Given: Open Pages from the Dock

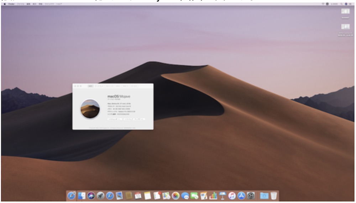Looking at the screenshot, I should coord(204,196).
